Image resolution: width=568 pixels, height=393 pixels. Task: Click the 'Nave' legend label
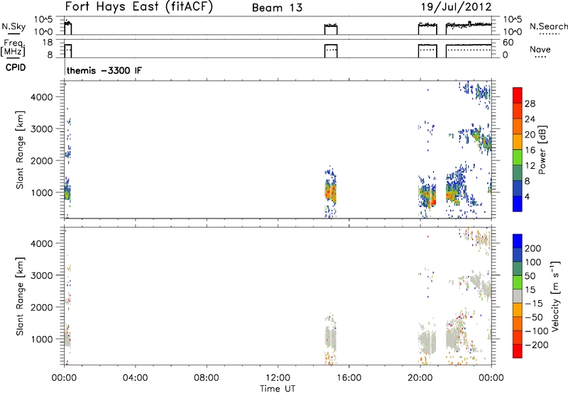click(540, 49)
